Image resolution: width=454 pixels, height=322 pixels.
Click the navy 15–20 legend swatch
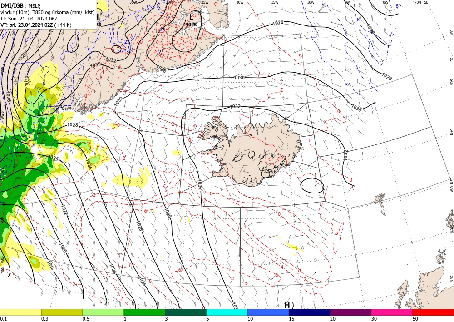coord(310,312)
